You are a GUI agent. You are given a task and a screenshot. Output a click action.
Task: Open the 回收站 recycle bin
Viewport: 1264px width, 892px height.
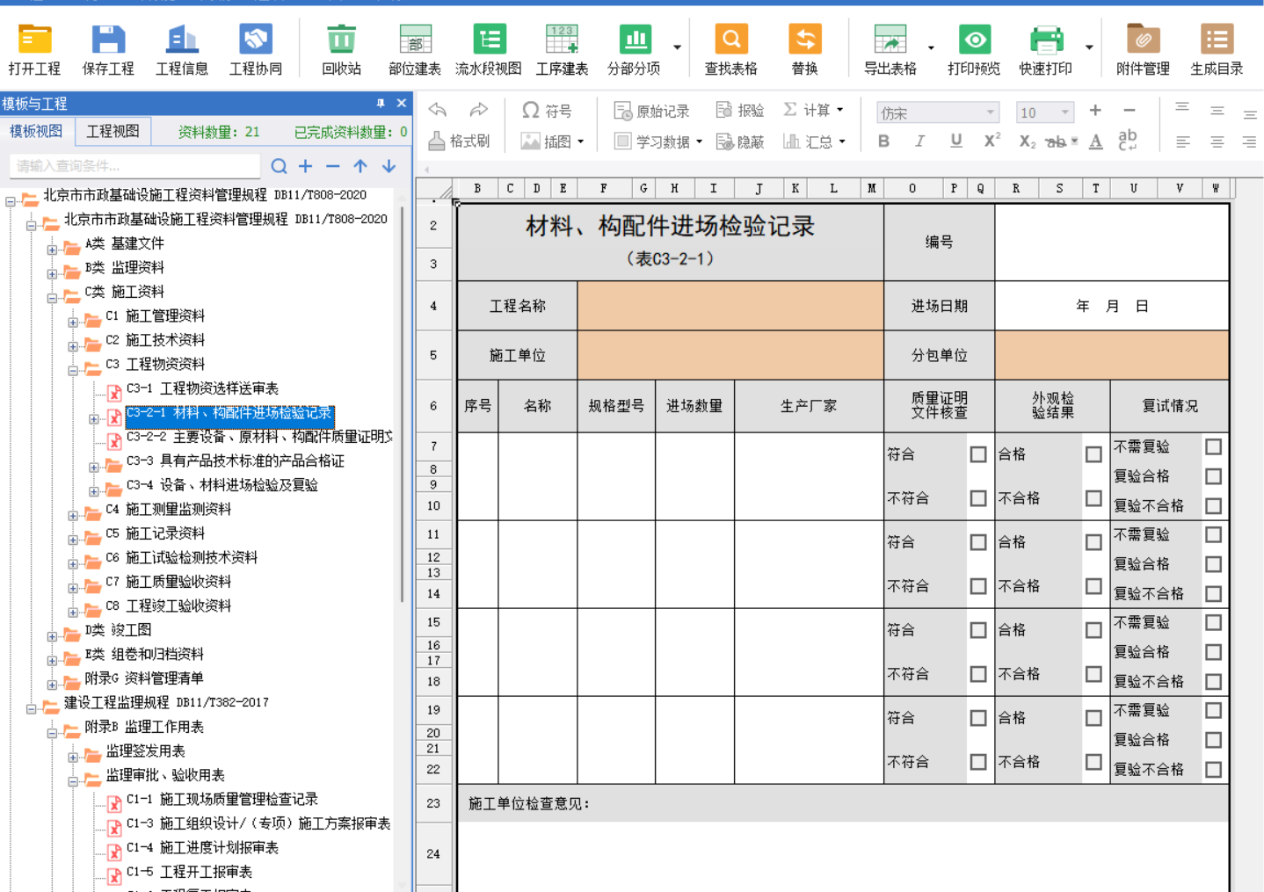coord(341,50)
